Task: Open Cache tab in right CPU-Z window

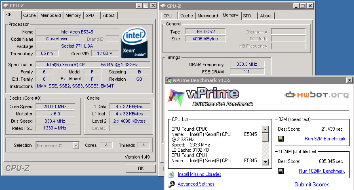Action: pyautogui.click(x=186, y=16)
